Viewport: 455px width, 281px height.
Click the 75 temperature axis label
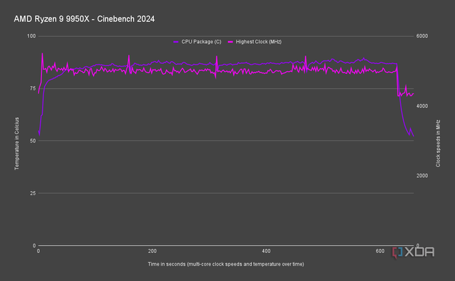[x=33, y=89]
